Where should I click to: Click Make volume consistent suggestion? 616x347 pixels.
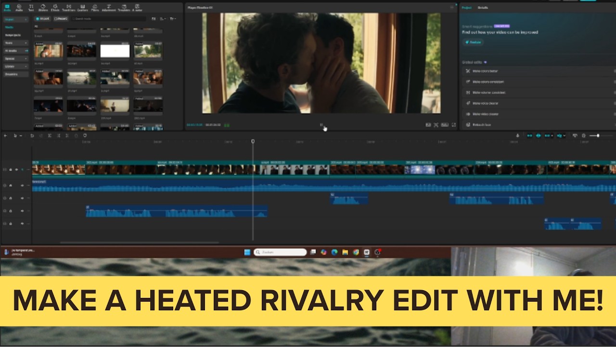click(x=538, y=93)
